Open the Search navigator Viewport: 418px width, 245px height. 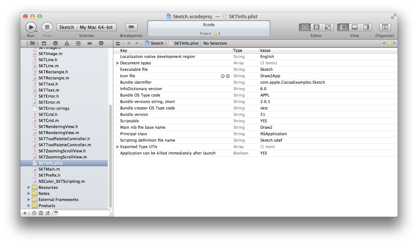[x=55, y=44]
